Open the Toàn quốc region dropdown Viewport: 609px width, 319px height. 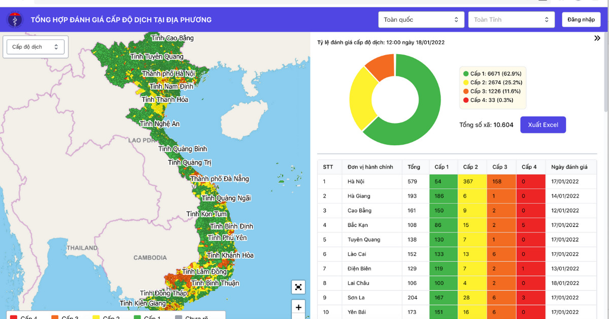[x=421, y=20]
